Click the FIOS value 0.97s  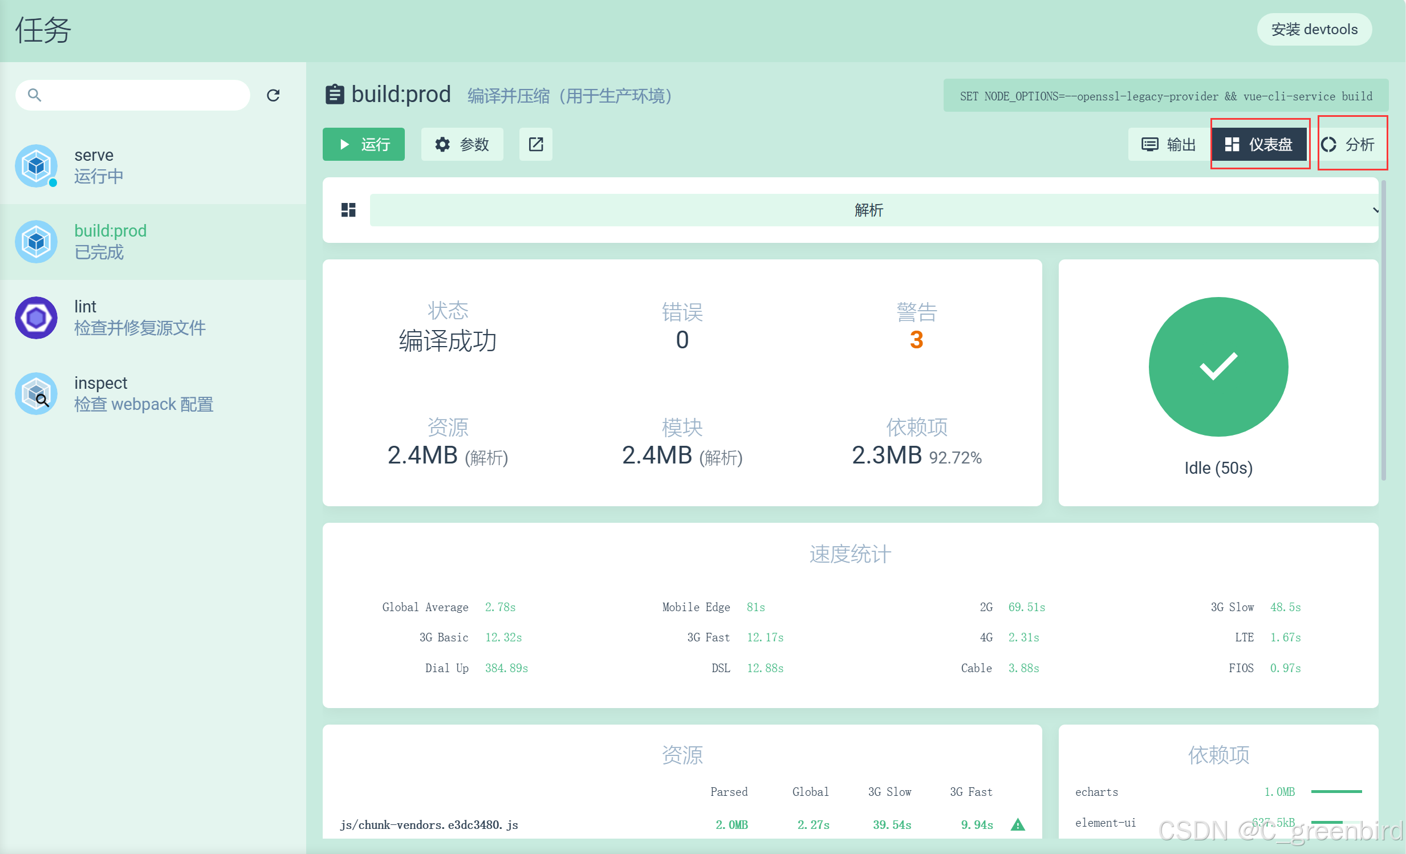[1286, 668]
